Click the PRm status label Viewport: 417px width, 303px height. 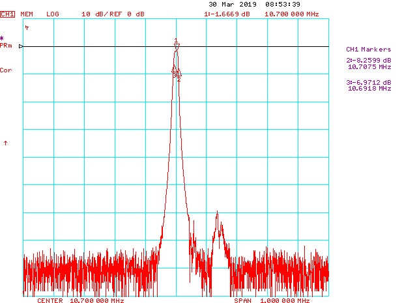(x=6, y=46)
